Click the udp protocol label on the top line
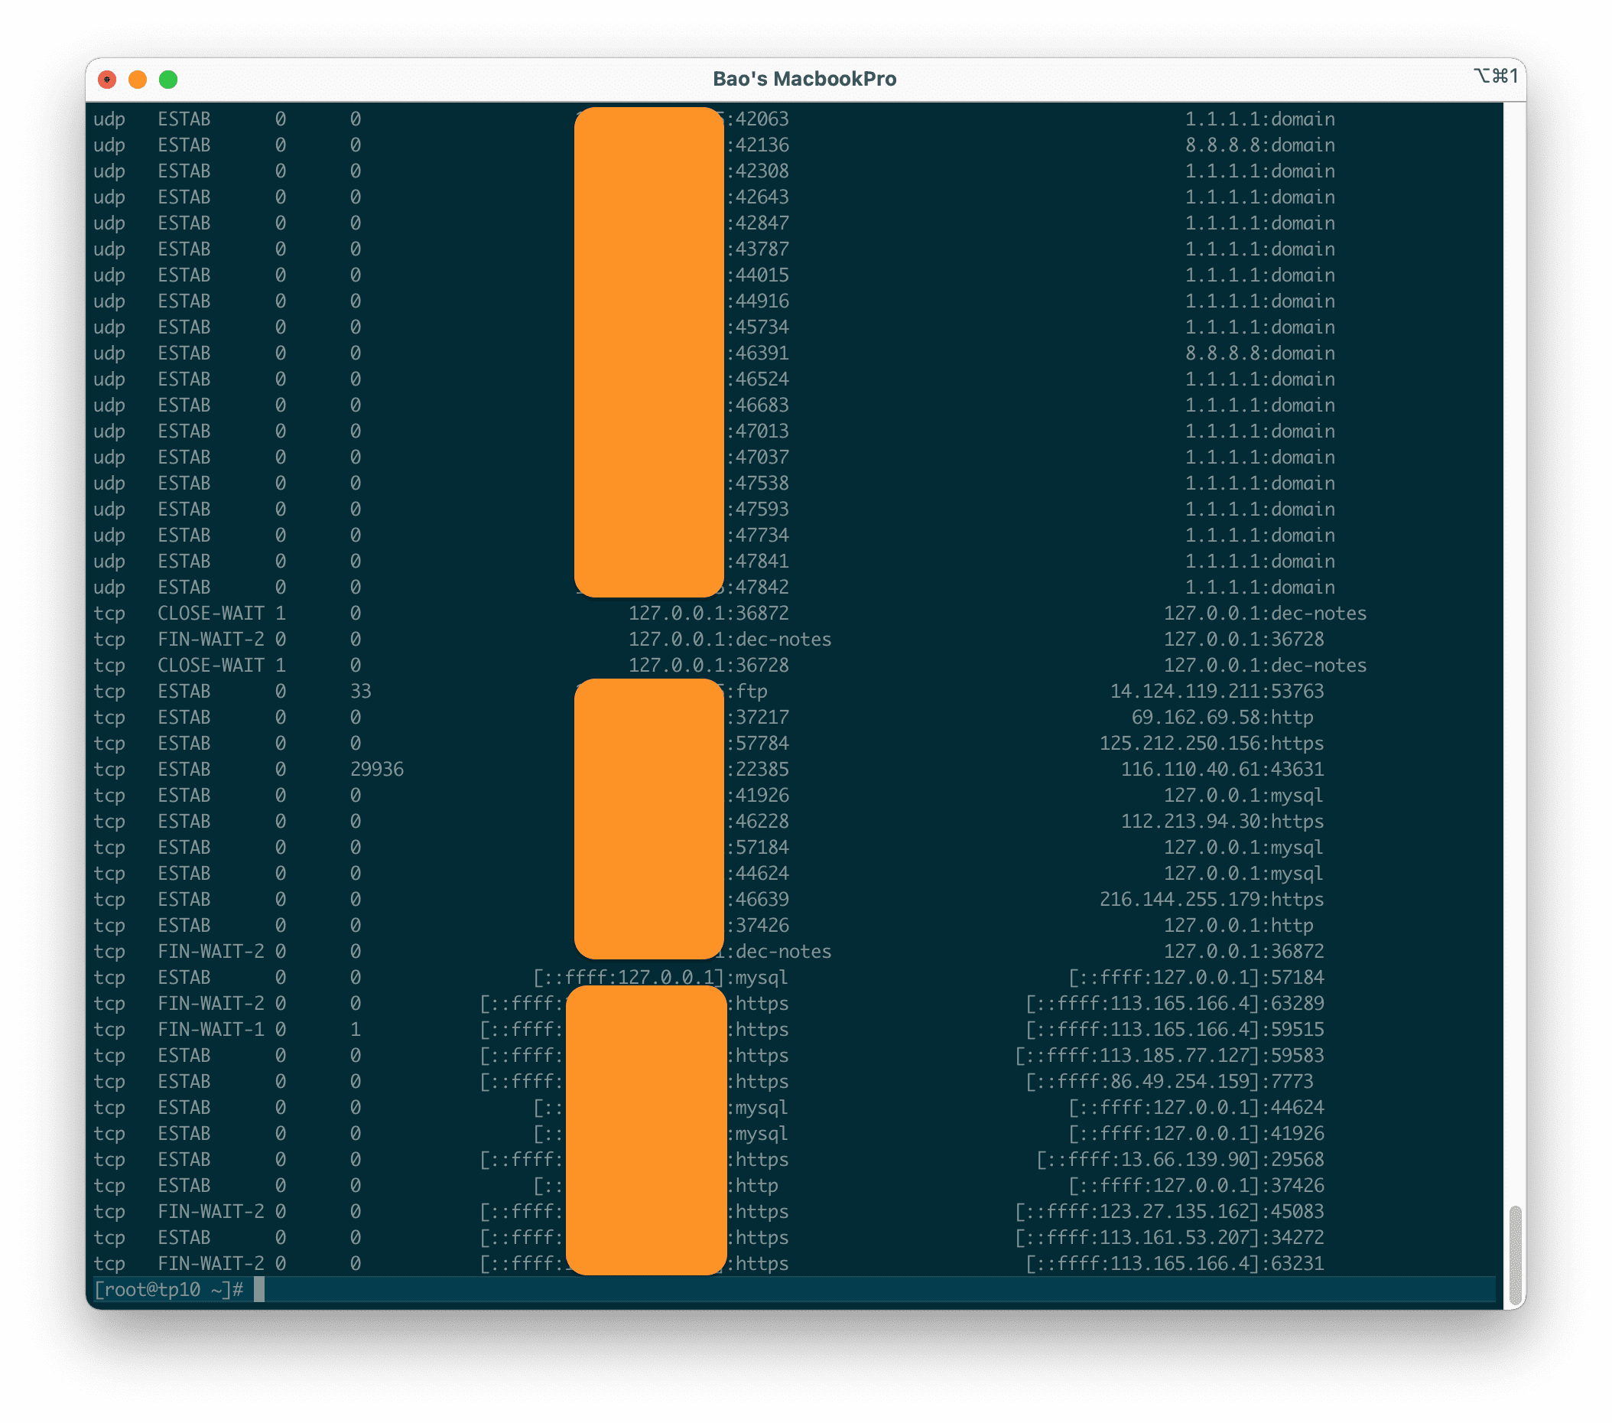This screenshot has height=1423, width=1612. 109,119
